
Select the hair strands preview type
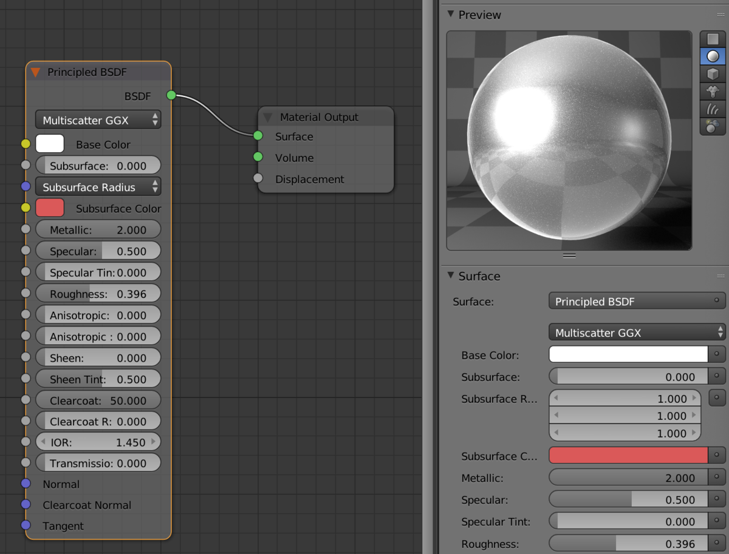click(713, 109)
